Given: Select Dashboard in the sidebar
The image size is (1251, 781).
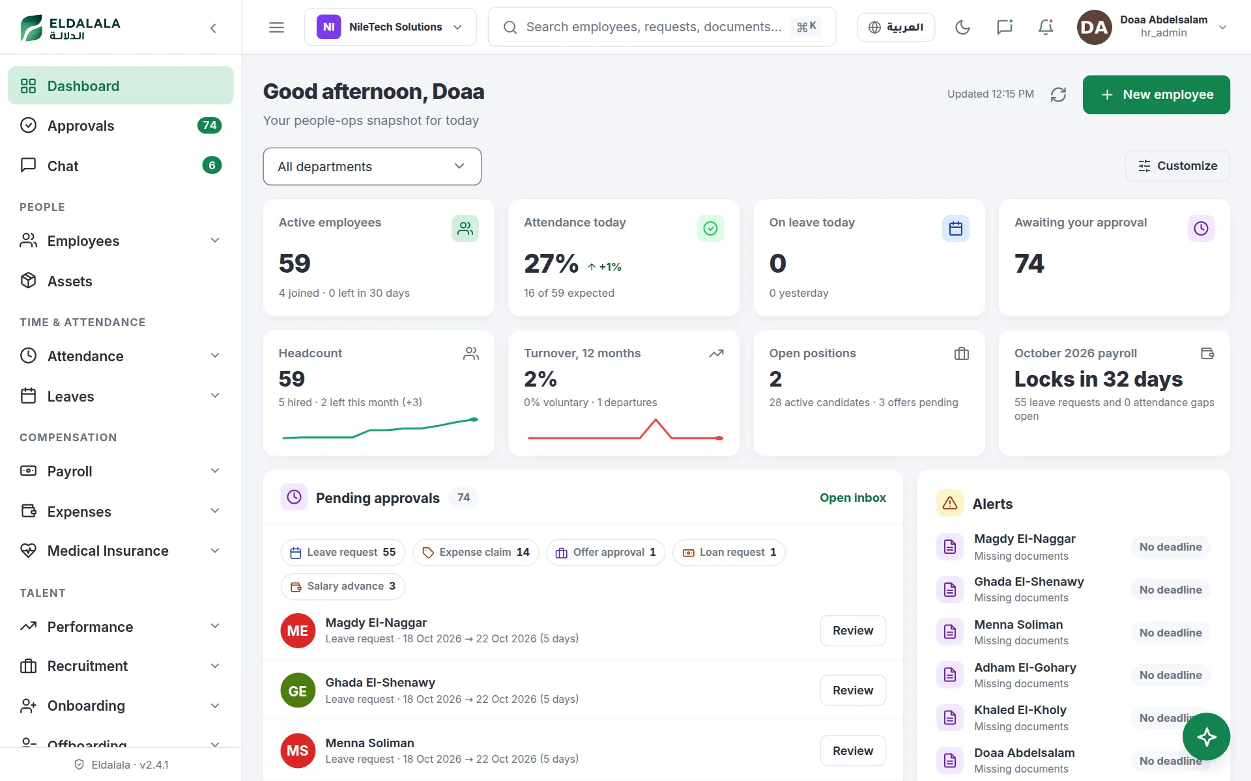Looking at the screenshot, I should pyautogui.click(x=121, y=86).
